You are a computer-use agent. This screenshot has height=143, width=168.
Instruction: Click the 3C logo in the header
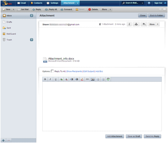tap(7, 3)
